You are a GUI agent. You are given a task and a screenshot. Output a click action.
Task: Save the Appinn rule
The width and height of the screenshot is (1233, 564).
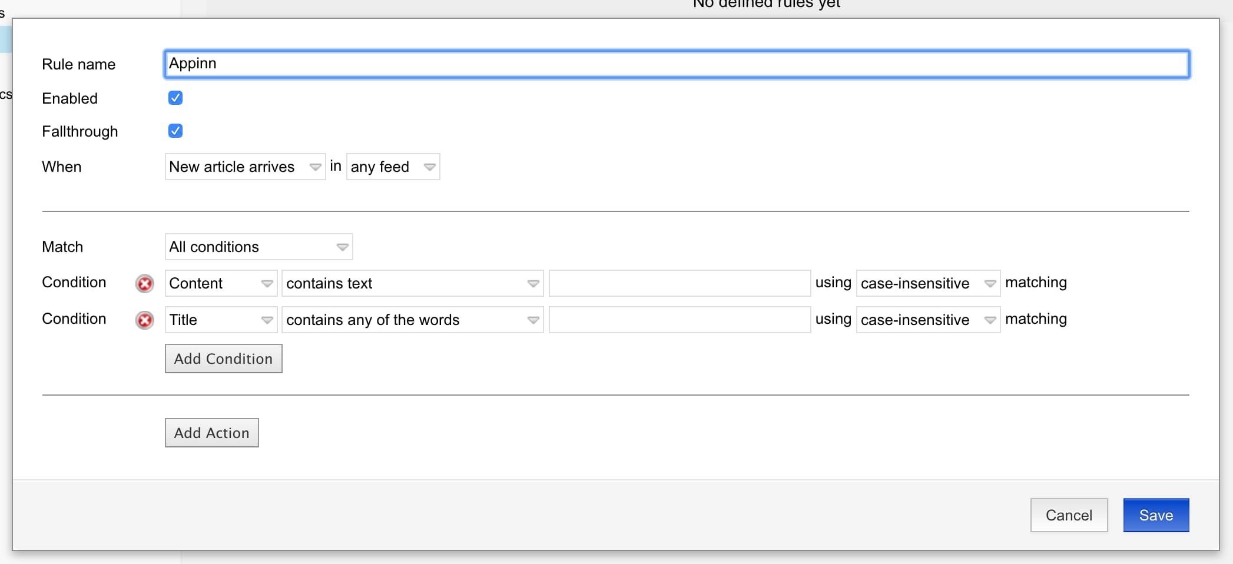pyautogui.click(x=1156, y=515)
